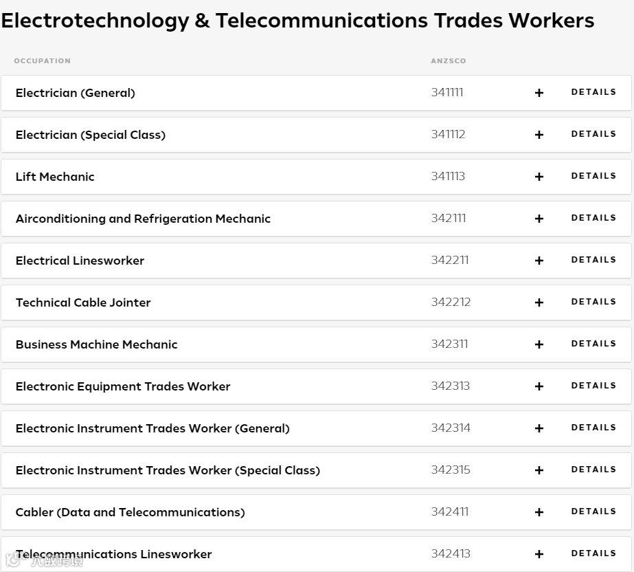Image resolution: width=634 pixels, height=572 pixels.
Task: Click the ANZSCO column header
Action: point(449,61)
